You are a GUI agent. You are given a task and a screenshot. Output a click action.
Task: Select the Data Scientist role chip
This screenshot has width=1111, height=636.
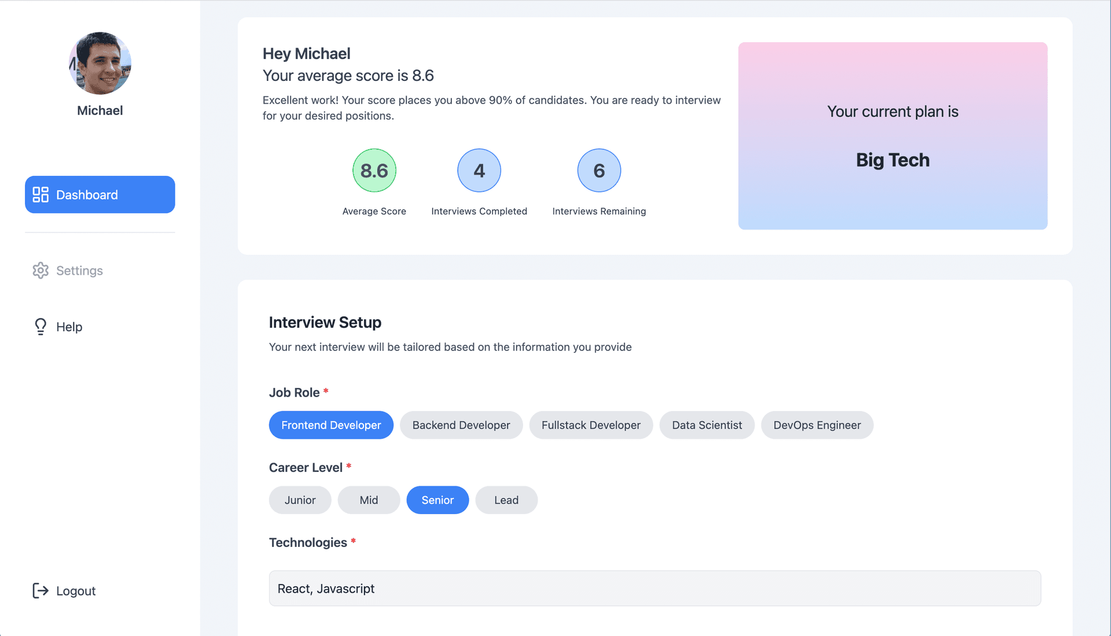pos(707,425)
